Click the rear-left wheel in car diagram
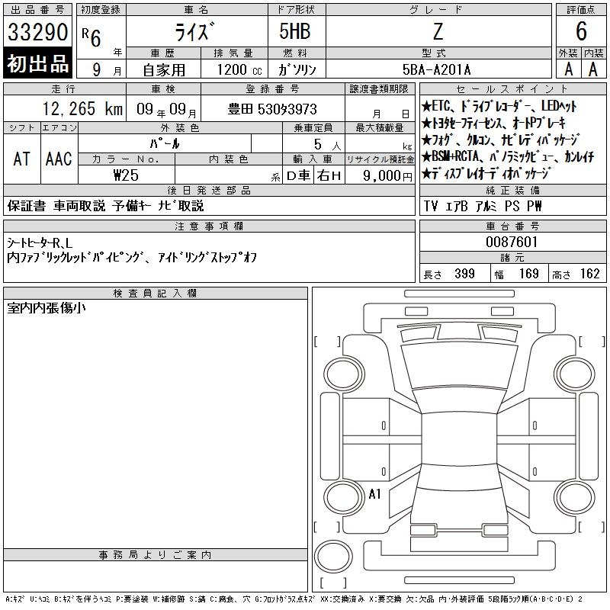 (343, 497)
